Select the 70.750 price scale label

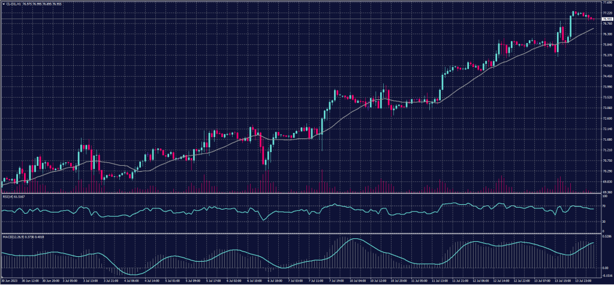pyautogui.click(x=607, y=160)
